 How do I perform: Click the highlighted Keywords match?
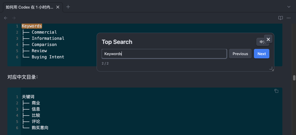click(32, 26)
